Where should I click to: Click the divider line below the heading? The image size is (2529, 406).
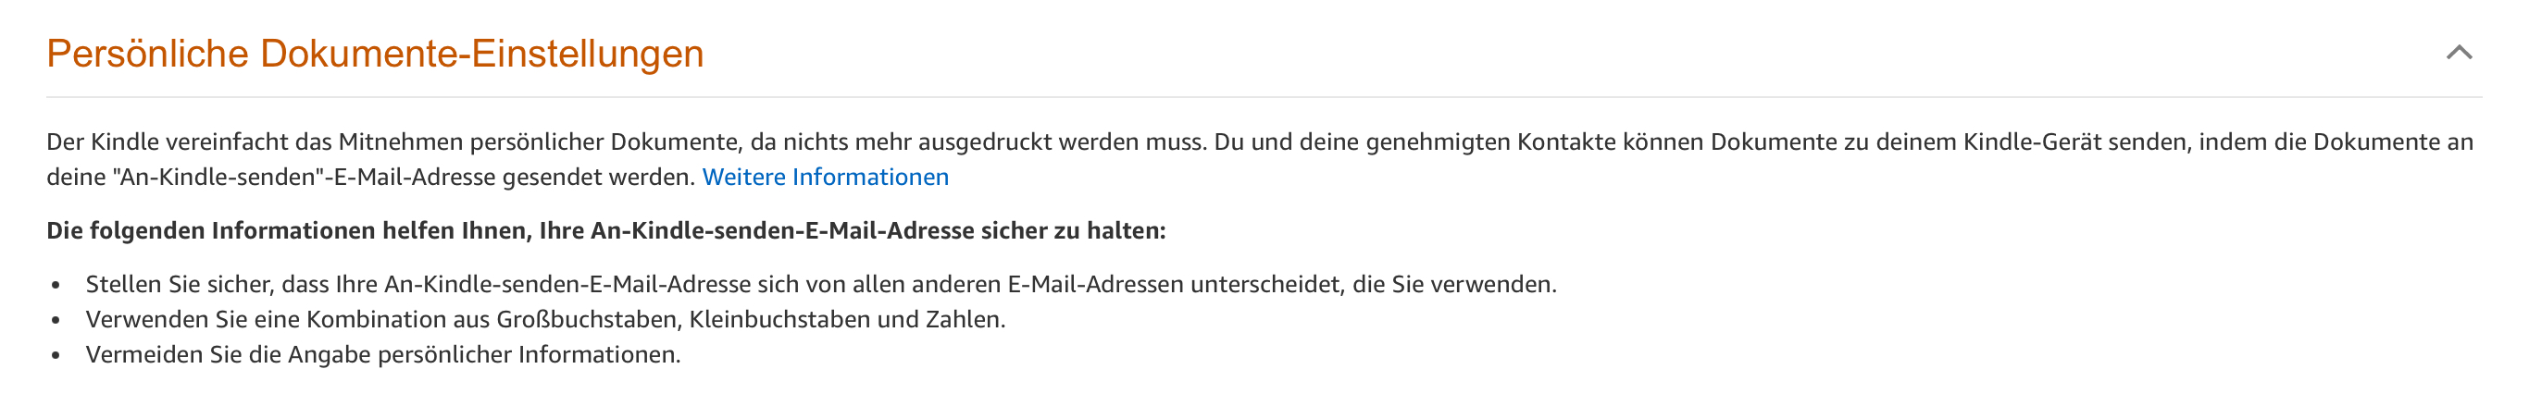click(1264, 97)
